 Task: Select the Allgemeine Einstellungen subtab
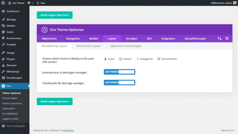click(x=126, y=46)
